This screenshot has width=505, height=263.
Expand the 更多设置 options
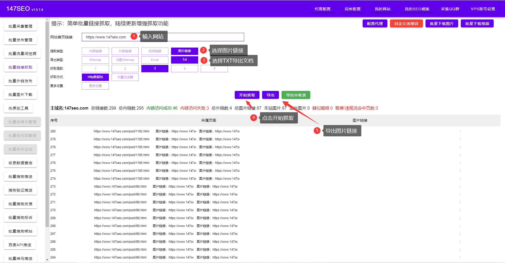pos(95,86)
